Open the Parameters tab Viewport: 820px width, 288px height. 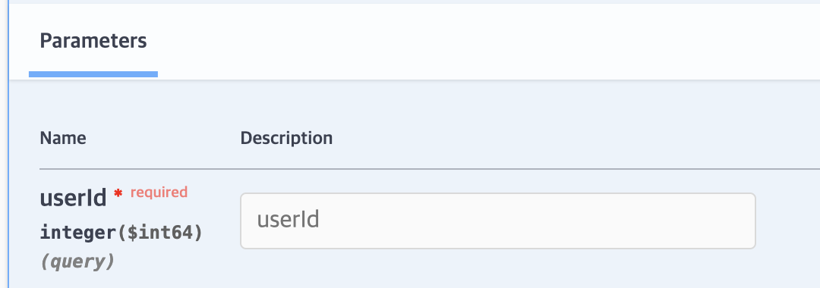tap(93, 41)
